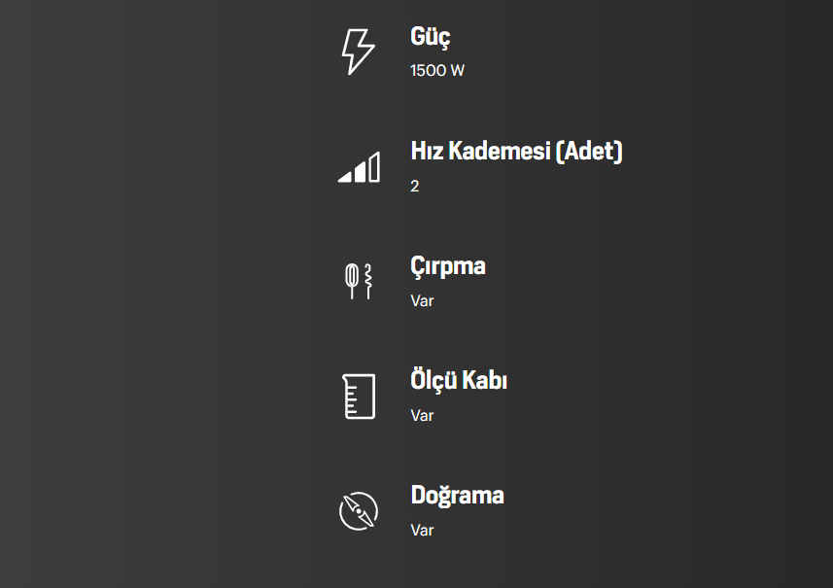The image size is (833, 588).
Task: Click the Var value under Ölçü Kabı
Action: pyautogui.click(x=422, y=415)
